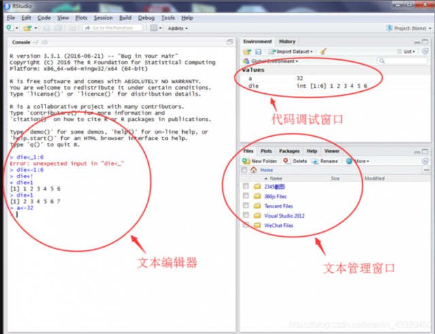Maximize the Console pane icon

coord(230,42)
